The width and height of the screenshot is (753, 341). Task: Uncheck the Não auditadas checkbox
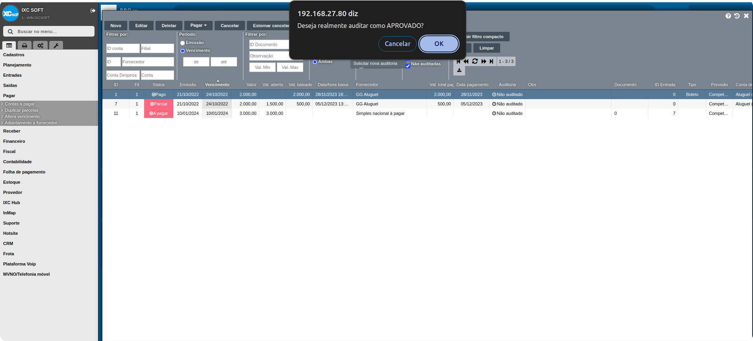tap(408, 66)
